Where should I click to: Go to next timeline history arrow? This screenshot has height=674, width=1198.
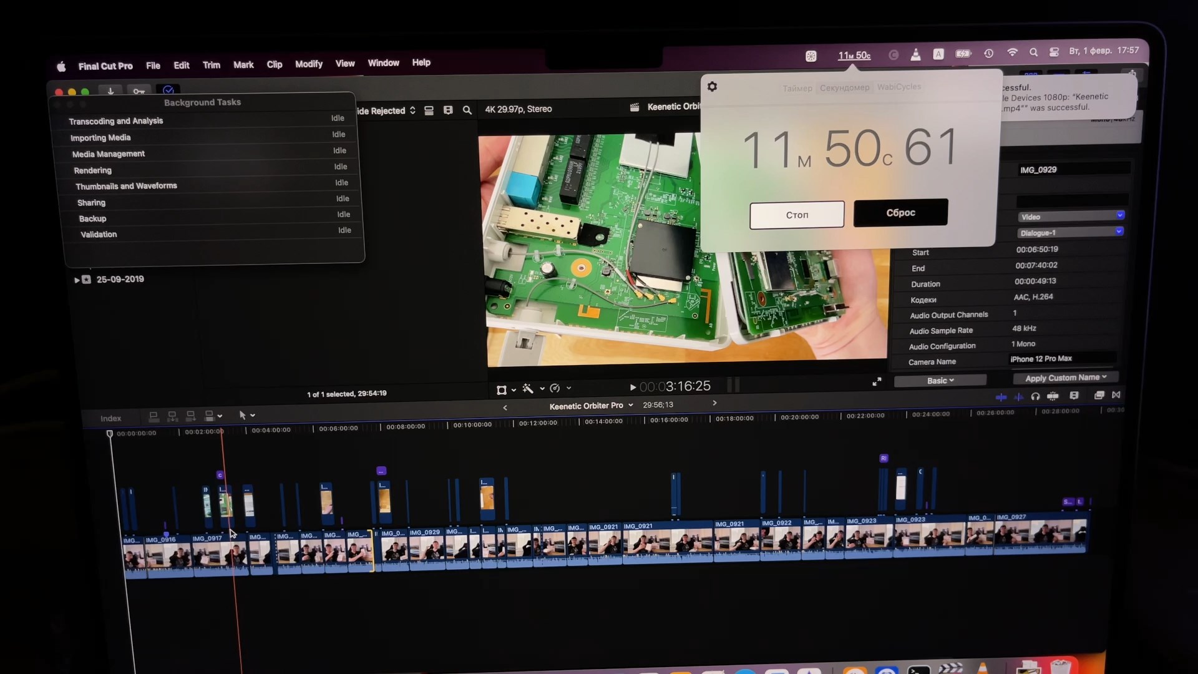point(714,403)
